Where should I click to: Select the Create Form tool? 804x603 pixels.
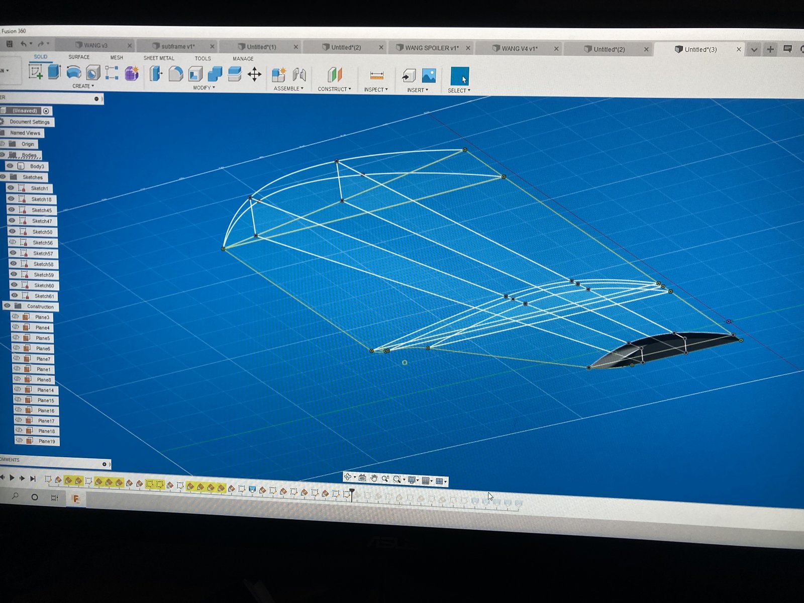pyautogui.click(x=132, y=73)
